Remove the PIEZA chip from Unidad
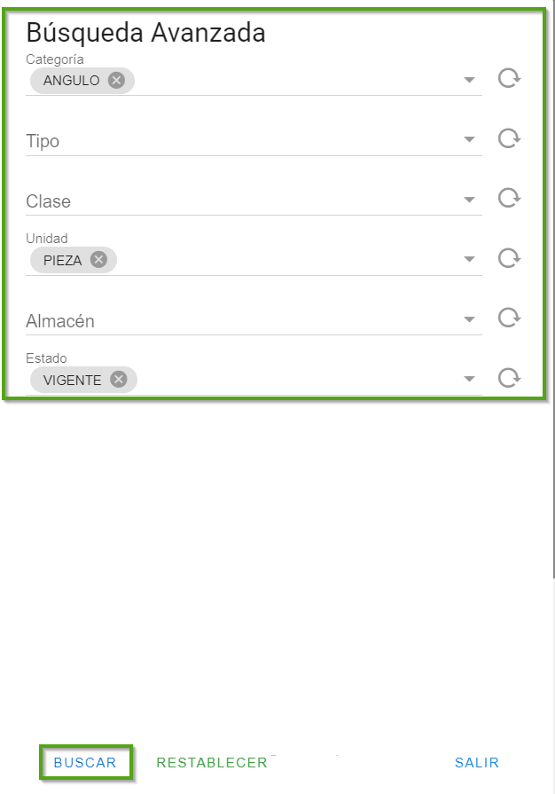 pos(98,260)
